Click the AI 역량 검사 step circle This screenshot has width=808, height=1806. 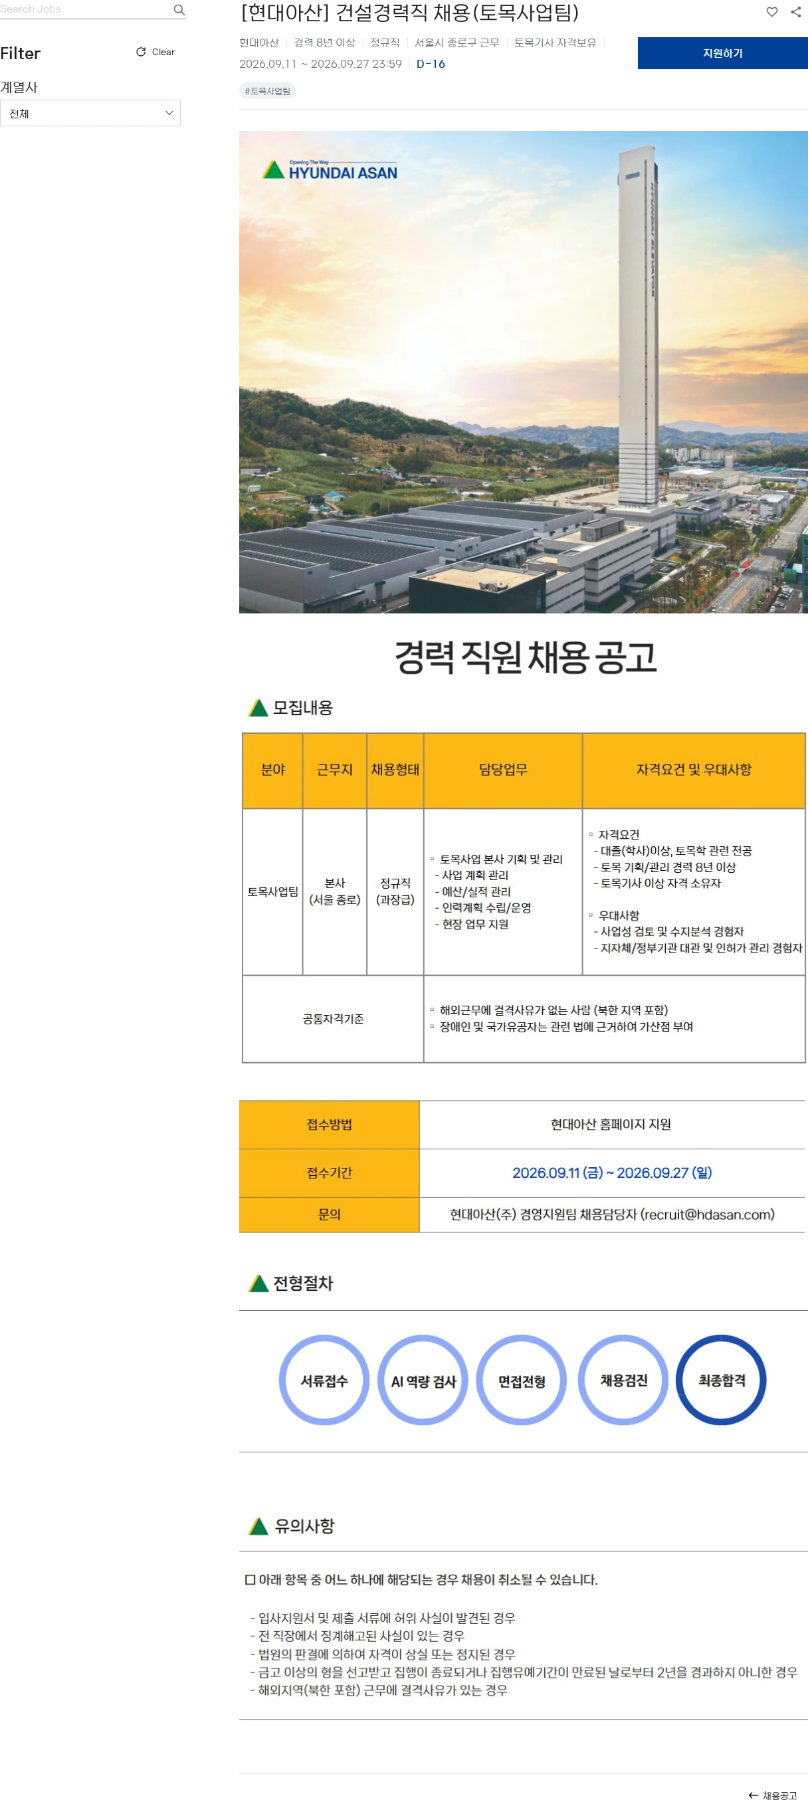click(x=423, y=1380)
